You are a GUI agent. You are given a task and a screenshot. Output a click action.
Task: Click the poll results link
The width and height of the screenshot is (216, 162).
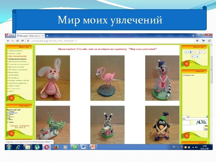(15, 125)
